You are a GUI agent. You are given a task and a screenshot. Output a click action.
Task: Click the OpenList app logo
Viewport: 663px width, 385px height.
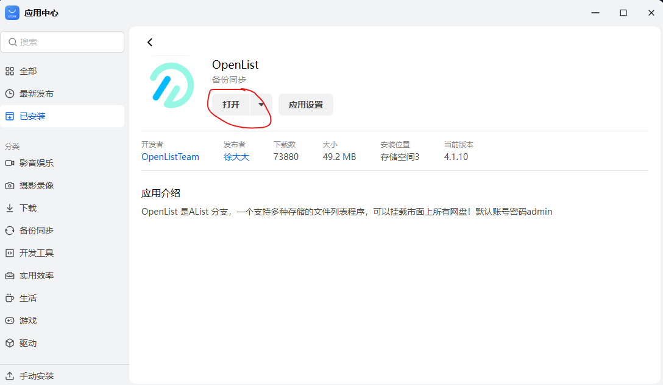coord(172,85)
